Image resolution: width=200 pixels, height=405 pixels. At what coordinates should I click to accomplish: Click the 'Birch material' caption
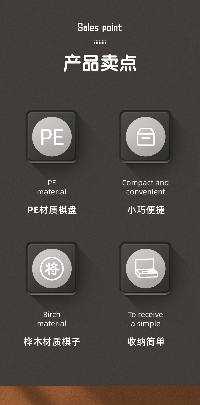click(x=52, y=319)
